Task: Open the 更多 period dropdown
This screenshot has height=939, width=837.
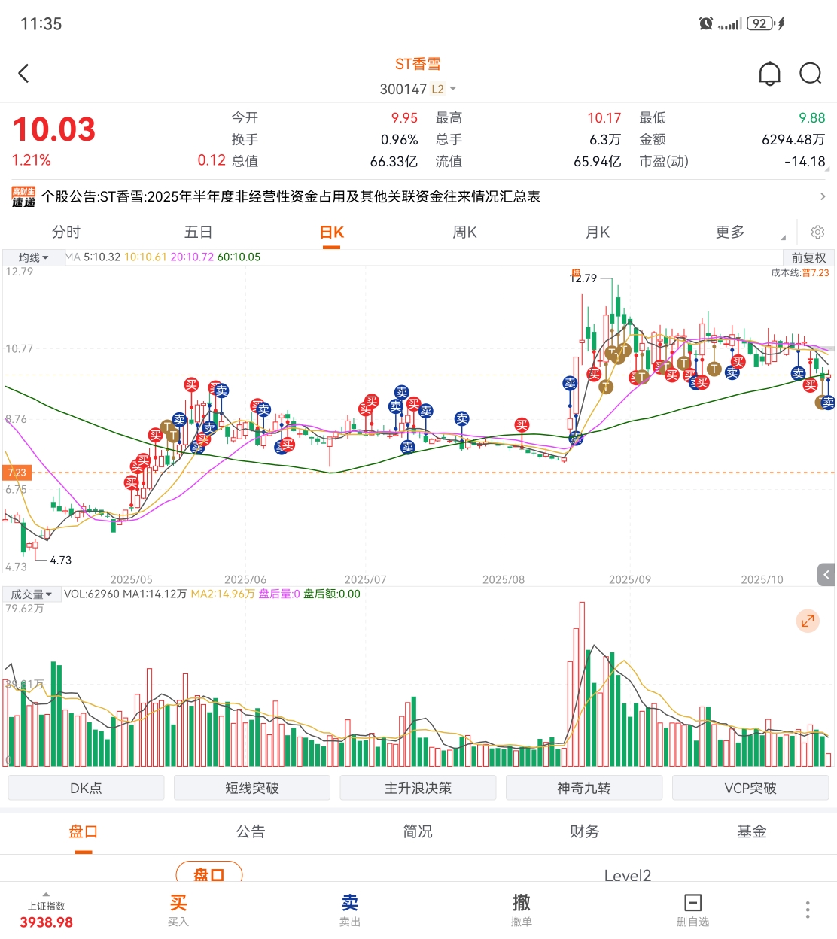Action: click(730, 232)
